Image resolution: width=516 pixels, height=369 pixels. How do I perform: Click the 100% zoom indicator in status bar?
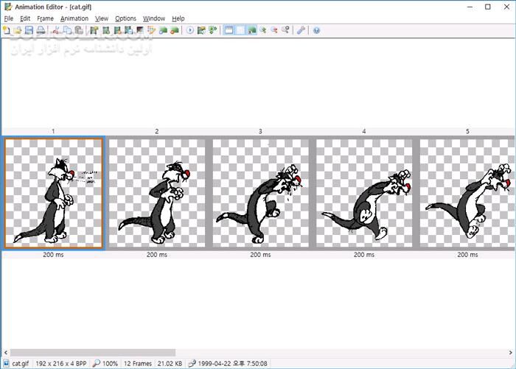click(x=105, y=363)
